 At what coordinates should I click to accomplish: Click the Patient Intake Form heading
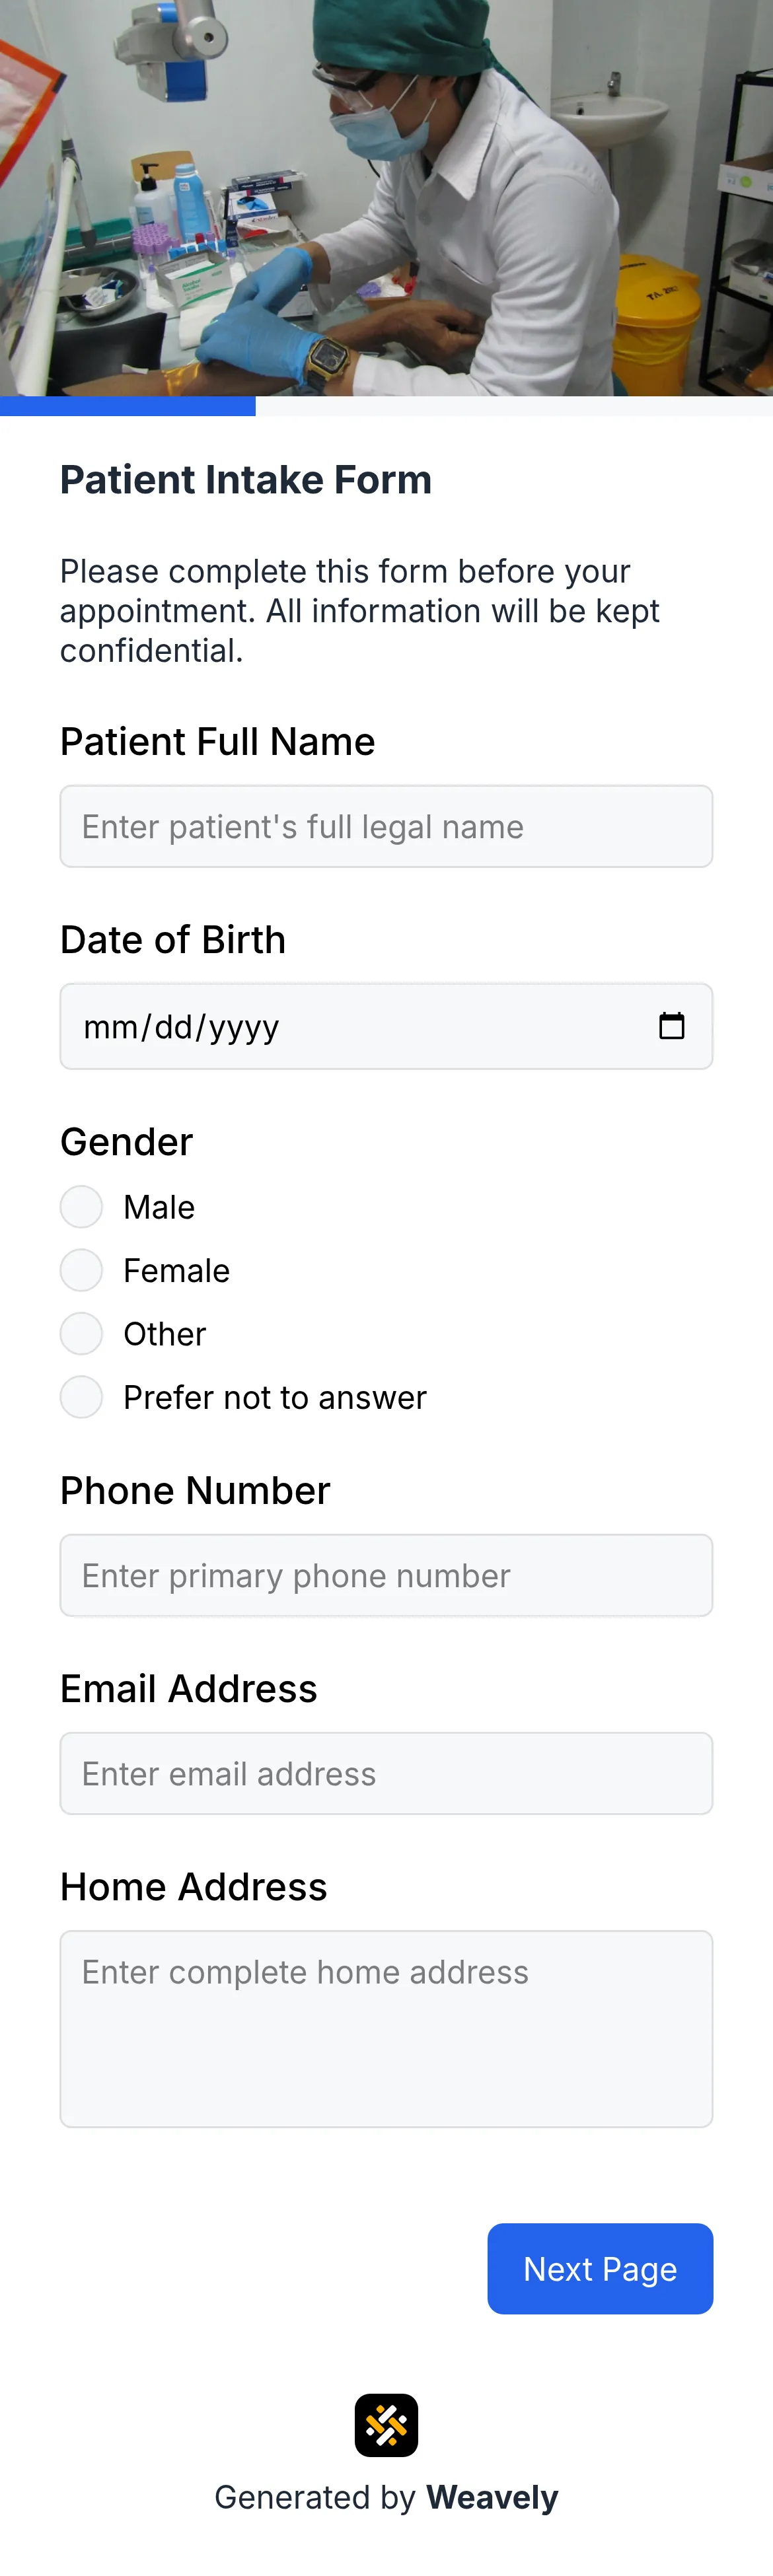[x=245, y=479]
